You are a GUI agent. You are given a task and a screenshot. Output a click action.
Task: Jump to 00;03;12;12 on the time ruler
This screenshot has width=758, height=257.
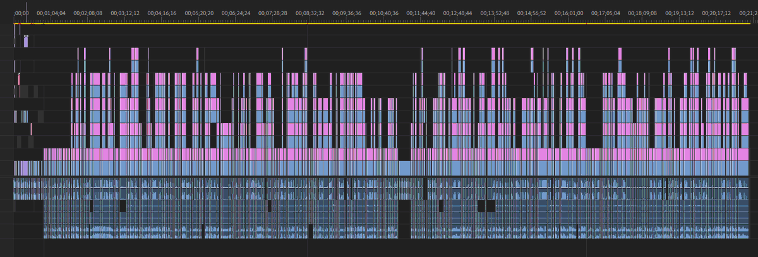[125, 13]
